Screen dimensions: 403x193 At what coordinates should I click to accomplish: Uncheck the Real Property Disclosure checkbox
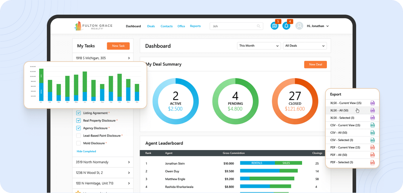[79, 120]
